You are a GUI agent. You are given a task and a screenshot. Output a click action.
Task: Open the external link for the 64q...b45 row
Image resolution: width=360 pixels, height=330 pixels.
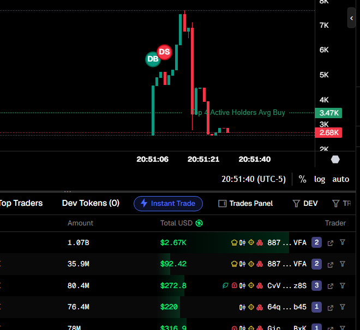[x=331, y=308]
